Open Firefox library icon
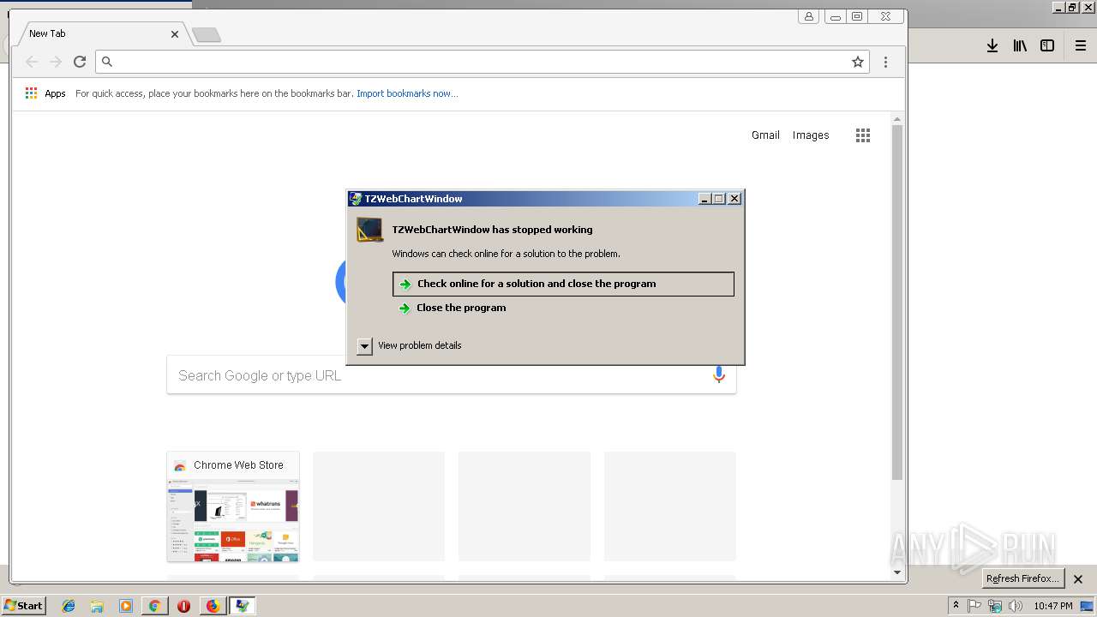 [x=1020, y=45]
